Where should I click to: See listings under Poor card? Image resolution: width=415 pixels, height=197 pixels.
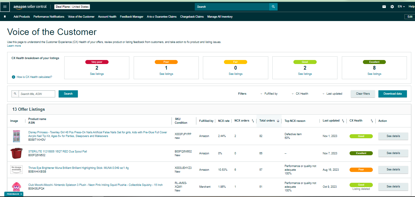166,74
